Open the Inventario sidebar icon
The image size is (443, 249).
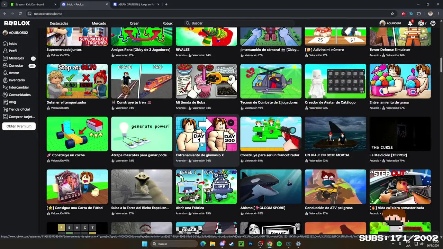pos(5,80)
